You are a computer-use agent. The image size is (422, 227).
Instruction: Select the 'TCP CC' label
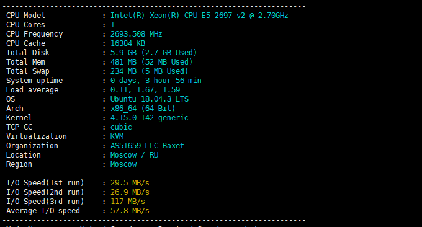coord(19,127)
